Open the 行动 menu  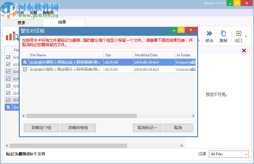20,13
